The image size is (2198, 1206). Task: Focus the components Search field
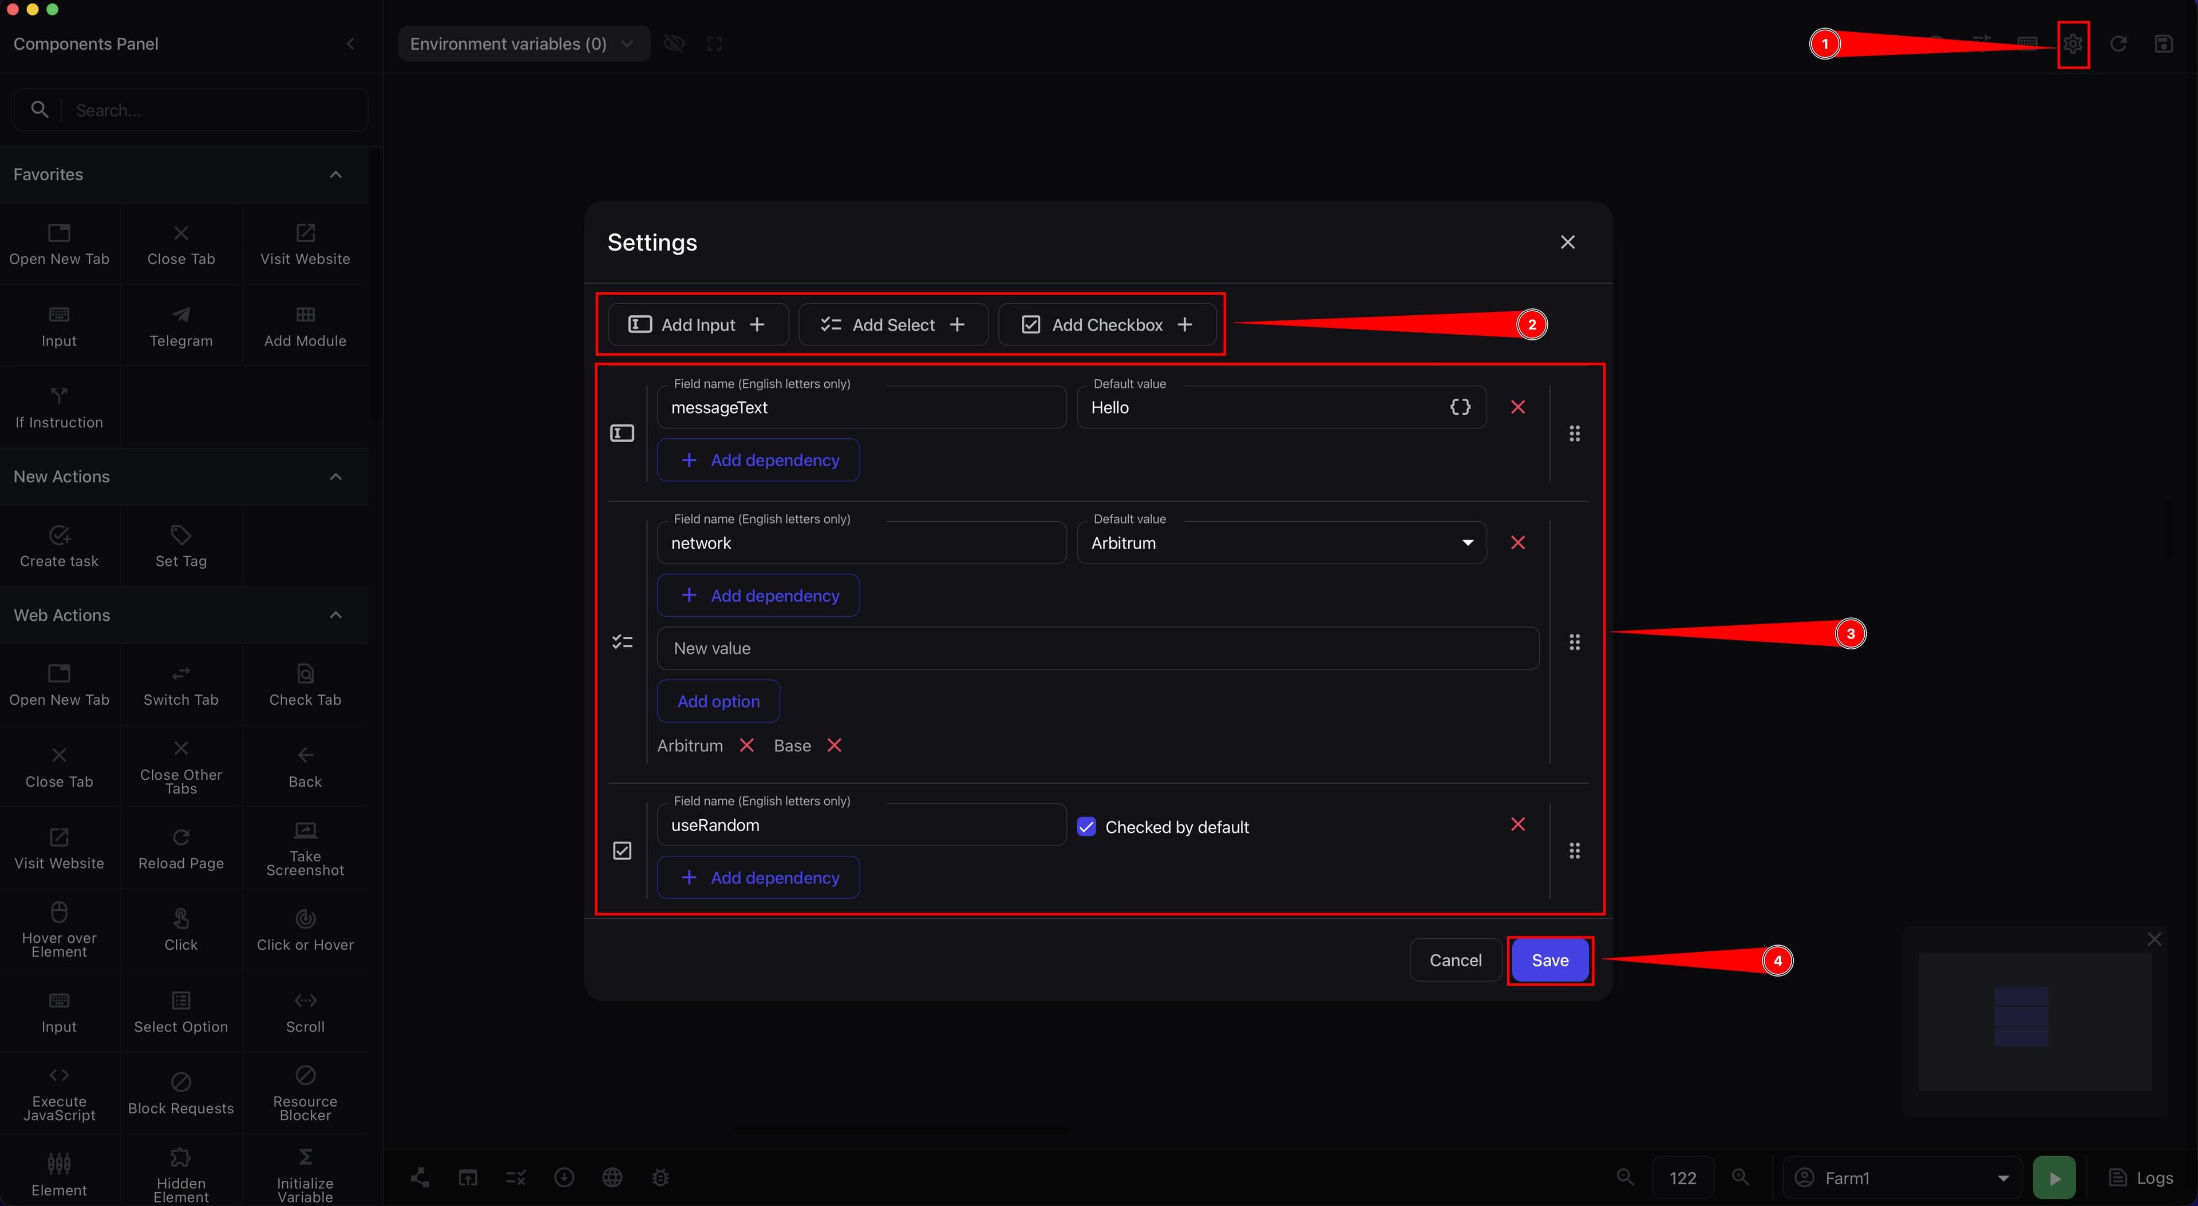191,110
